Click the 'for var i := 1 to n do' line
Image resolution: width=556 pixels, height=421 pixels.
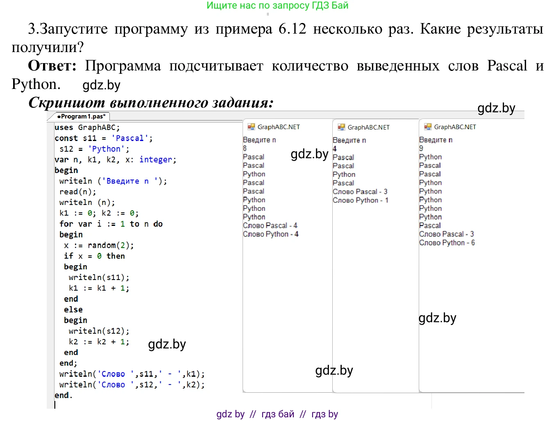click(x=111, y=224)
